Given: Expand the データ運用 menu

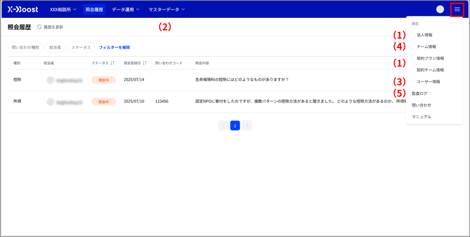Looking at the screenshot, I should [126, 9].
